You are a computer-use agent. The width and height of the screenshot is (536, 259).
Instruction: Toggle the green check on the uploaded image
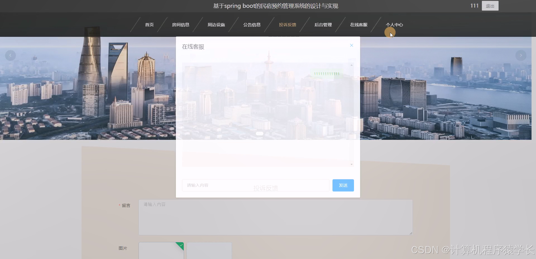(181, 245)
